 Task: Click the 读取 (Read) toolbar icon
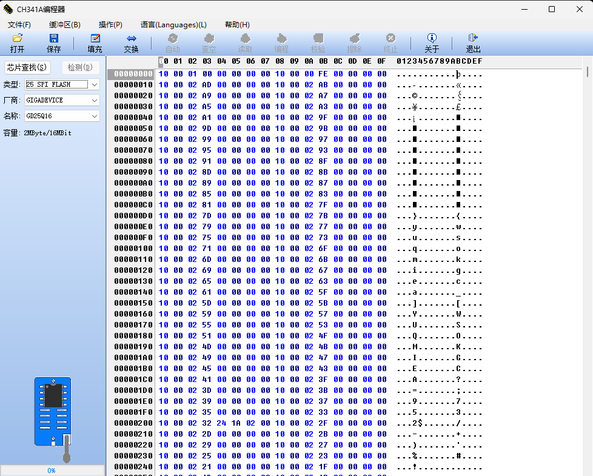point(245,42)
